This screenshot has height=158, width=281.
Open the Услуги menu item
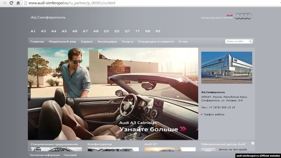point(128,42)
